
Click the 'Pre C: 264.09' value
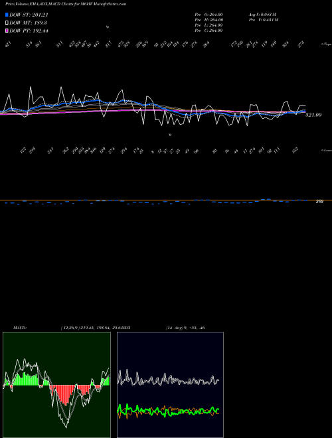click(208, 31)
